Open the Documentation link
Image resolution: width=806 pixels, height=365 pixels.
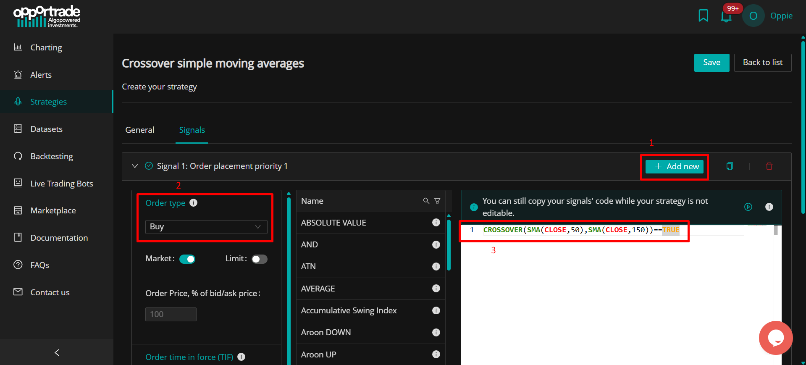(x=59, y=238)
